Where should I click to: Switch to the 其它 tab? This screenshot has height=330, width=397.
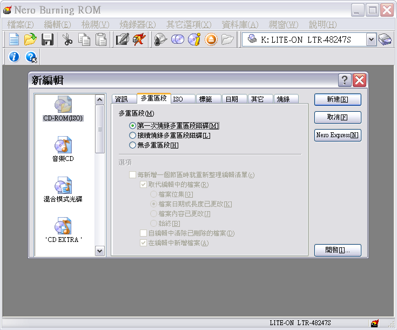[260, 99]
